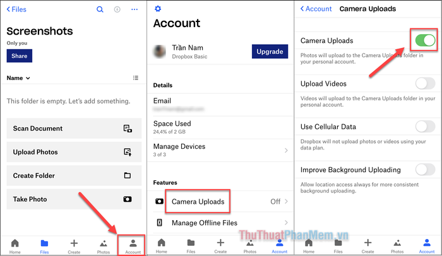This screenshot has width=442, height=256.
Task: Turn off the Camera Uploads switch
Action: [x=425, y=40]
